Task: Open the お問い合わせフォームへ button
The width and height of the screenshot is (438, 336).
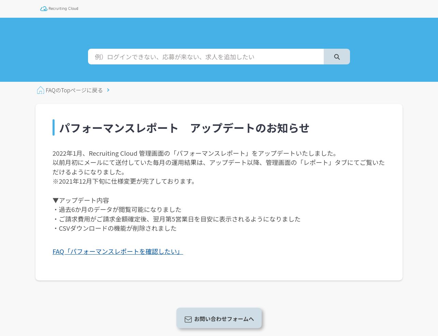Action: click(x=219, y=318)
